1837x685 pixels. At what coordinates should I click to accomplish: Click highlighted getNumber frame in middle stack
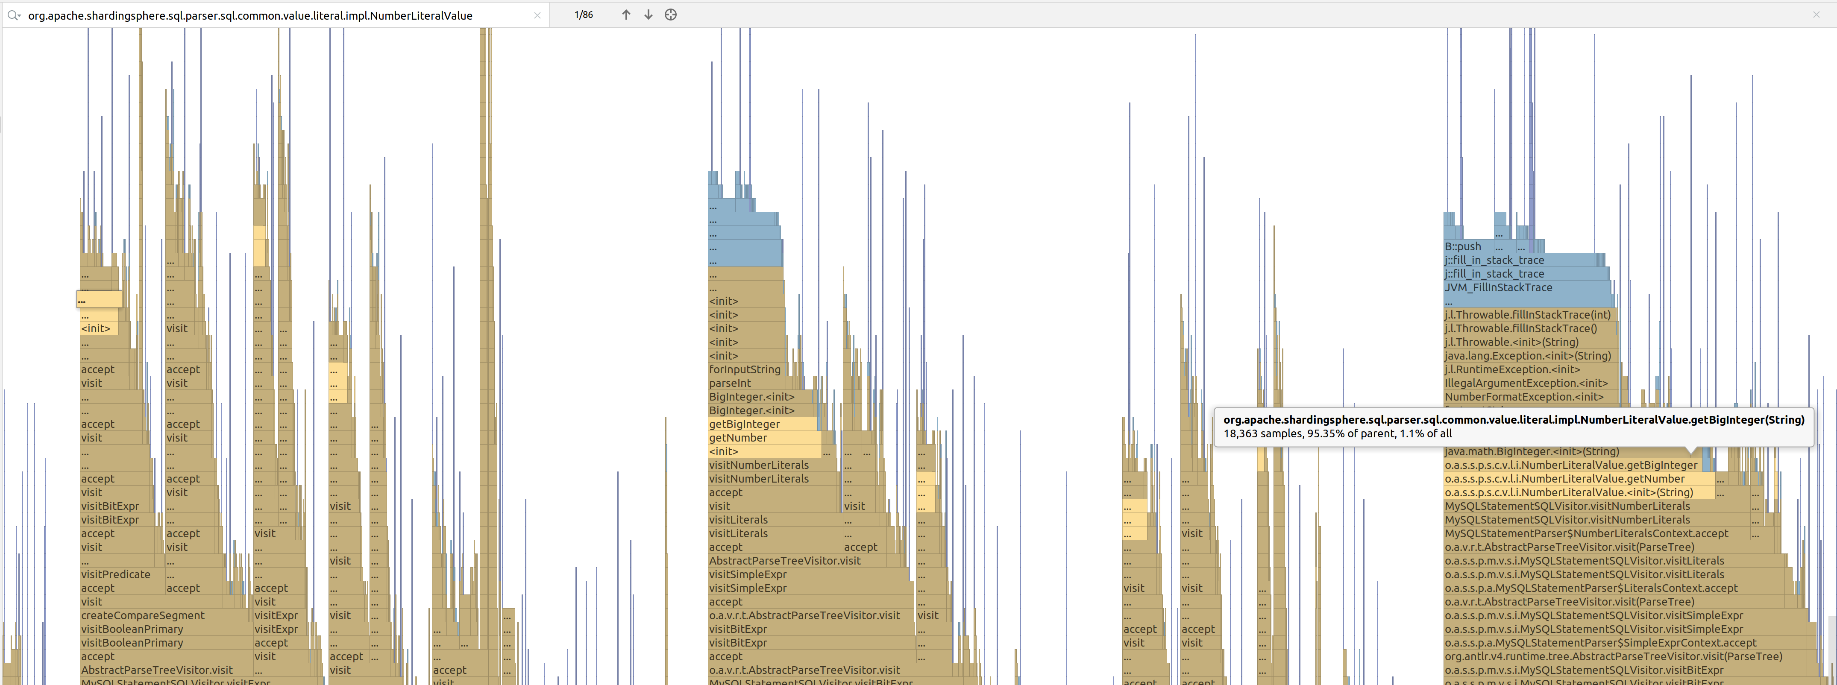(756, 438)
